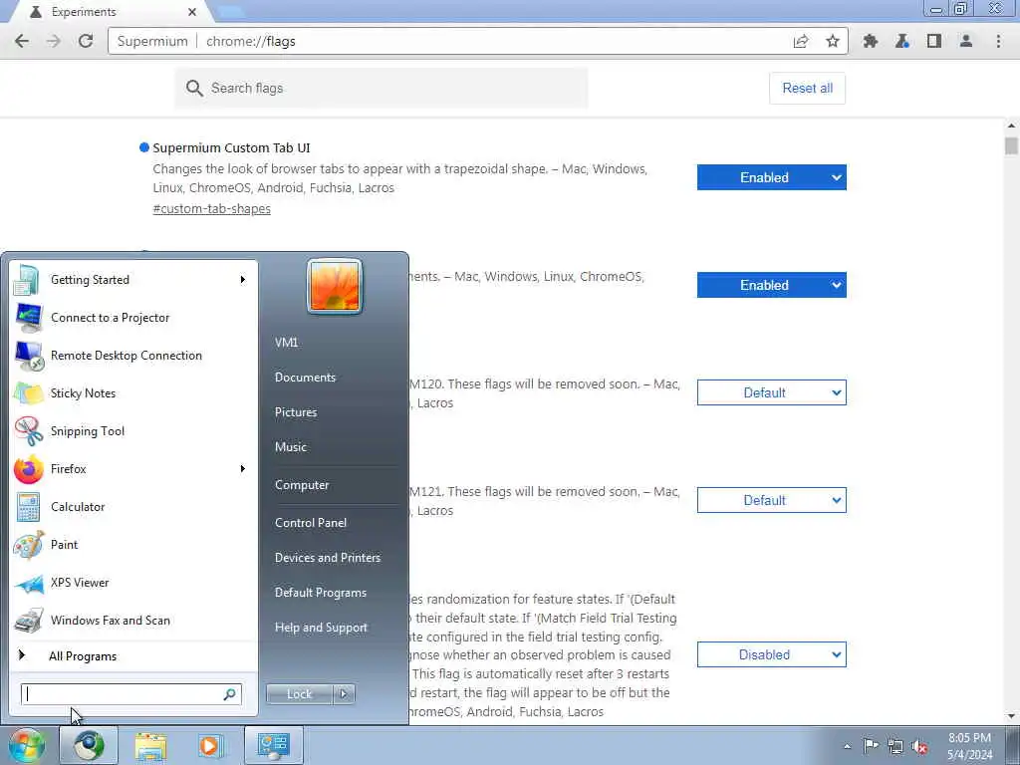Open Sticky Notes from the Start menu
Viewport: 1020px width, 765px height.
133,392
